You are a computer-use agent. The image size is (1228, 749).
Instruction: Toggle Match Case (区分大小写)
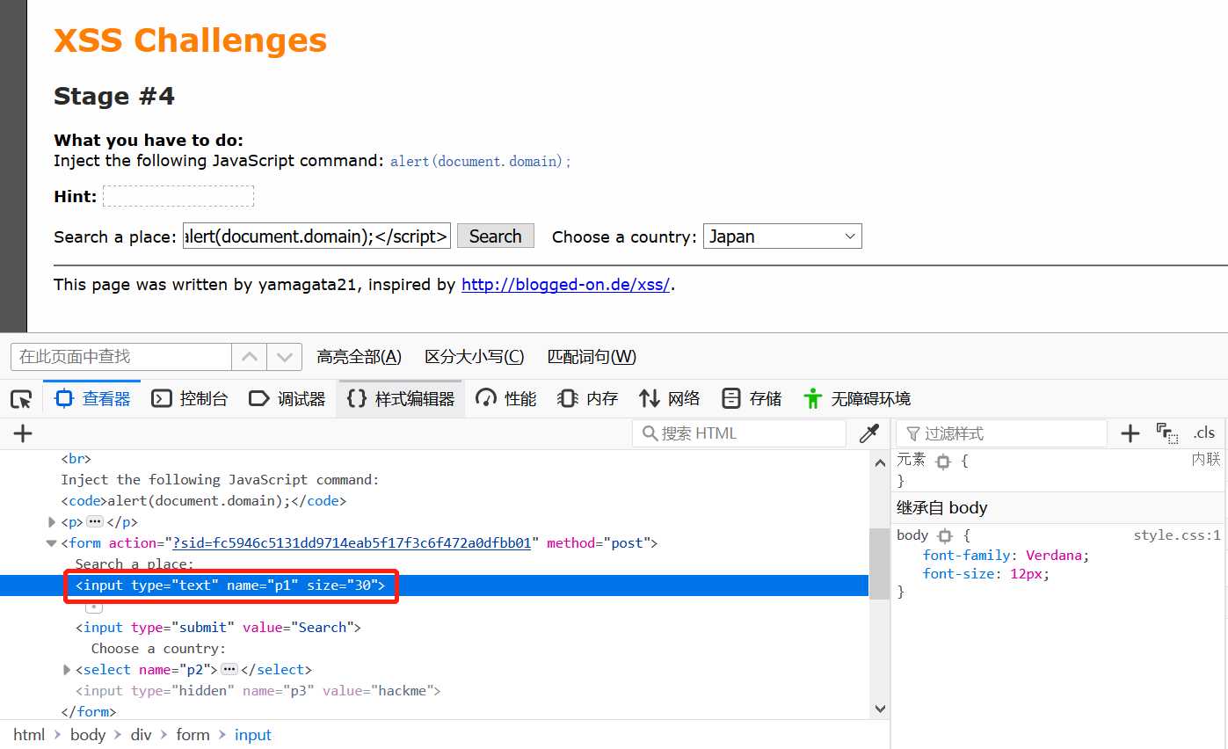[474, 356]
